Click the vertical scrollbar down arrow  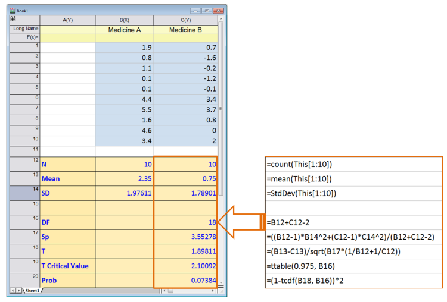pos(222,282)
